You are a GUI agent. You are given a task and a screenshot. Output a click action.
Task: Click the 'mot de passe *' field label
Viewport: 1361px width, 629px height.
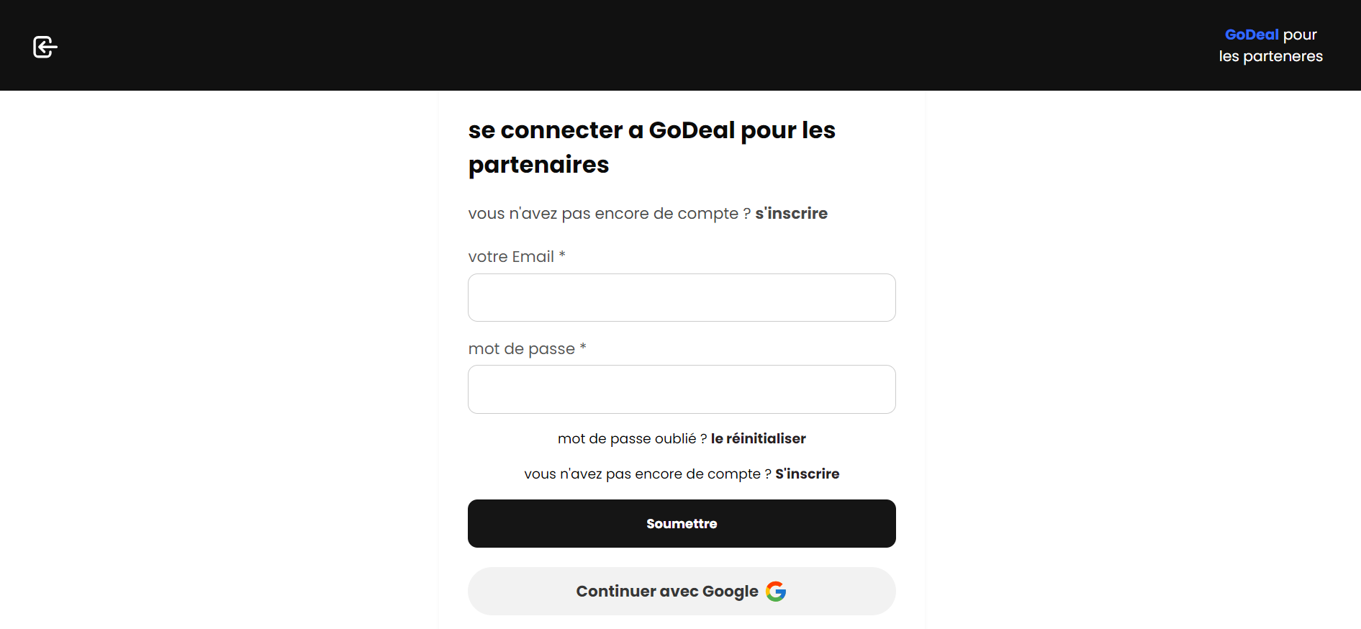pyautogui.click(x=527, y=349)
